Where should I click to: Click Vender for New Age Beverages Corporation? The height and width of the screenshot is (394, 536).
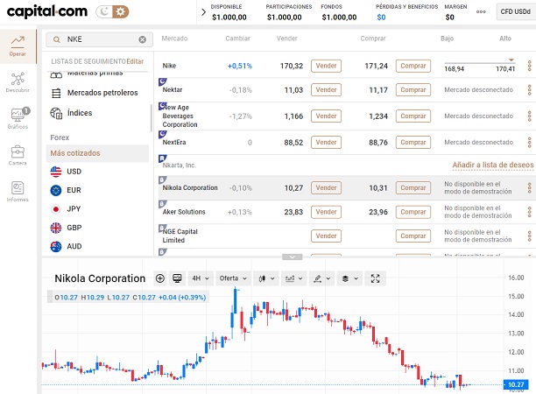pos(326,116)
